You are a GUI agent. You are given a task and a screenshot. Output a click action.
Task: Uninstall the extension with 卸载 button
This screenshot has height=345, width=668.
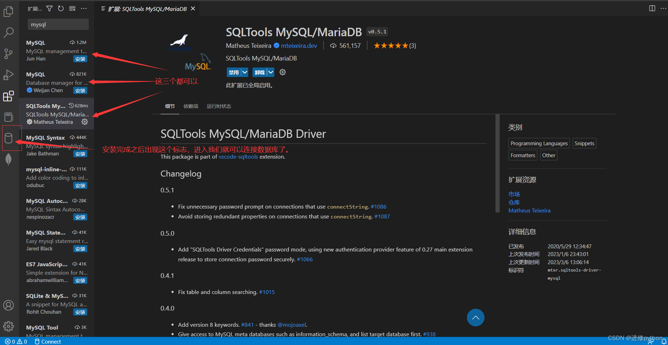click(x=260, y=72)
